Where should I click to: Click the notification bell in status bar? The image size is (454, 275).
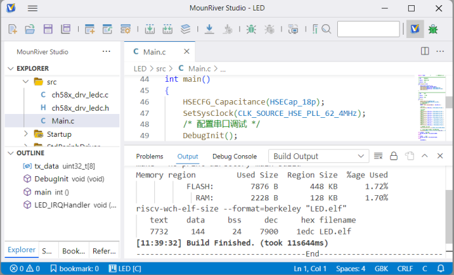click(441, 268)
